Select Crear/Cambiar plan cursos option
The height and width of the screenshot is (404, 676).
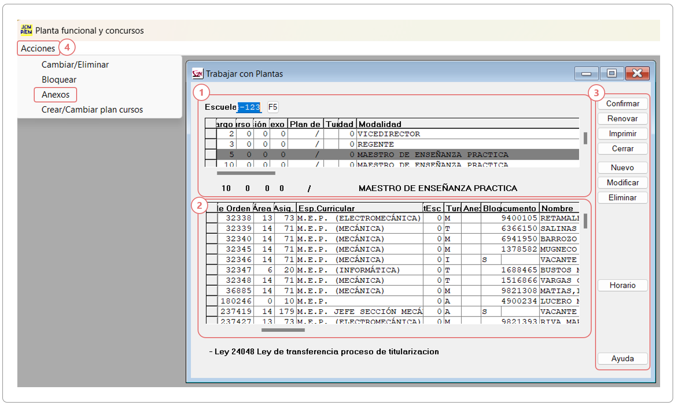[93, 110]
